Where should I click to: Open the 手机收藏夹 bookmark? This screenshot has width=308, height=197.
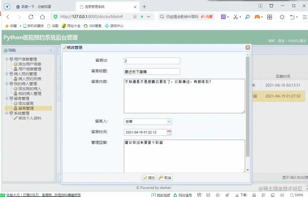tap(34, 26)
